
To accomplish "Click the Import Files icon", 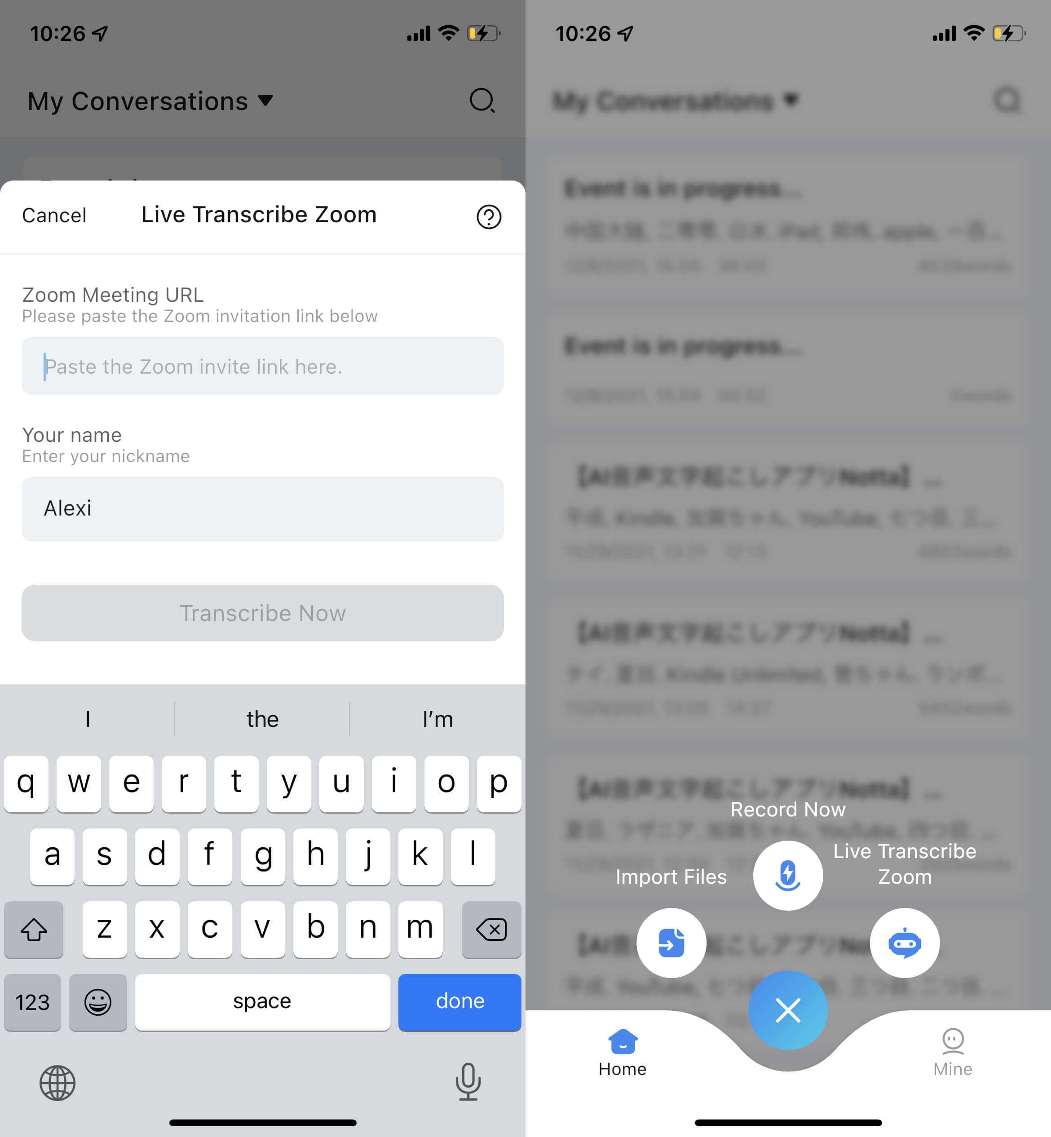I will click(x=671, y=943).
